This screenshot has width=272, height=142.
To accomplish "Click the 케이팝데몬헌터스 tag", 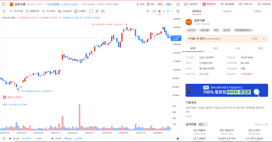I will tap(243, 30).
